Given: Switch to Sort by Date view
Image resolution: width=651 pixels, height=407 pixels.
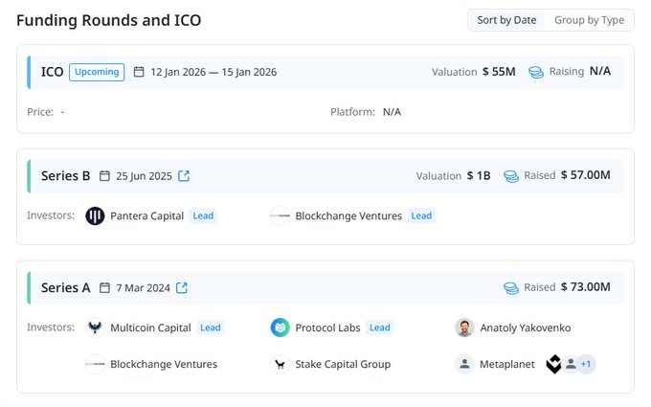Looking at the screenshot, I should pos(507,20).
